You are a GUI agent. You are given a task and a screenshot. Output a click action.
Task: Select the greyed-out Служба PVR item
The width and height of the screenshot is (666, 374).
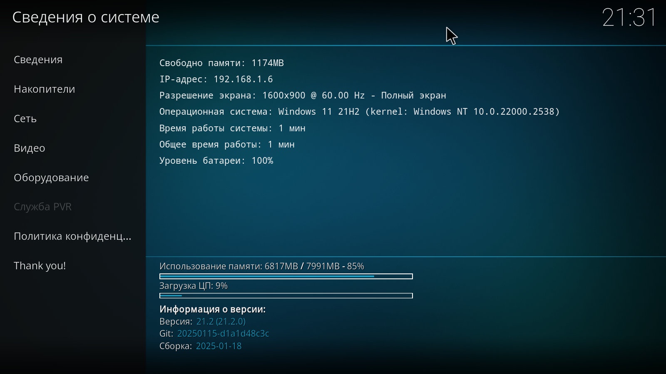(x=42, y=207)
